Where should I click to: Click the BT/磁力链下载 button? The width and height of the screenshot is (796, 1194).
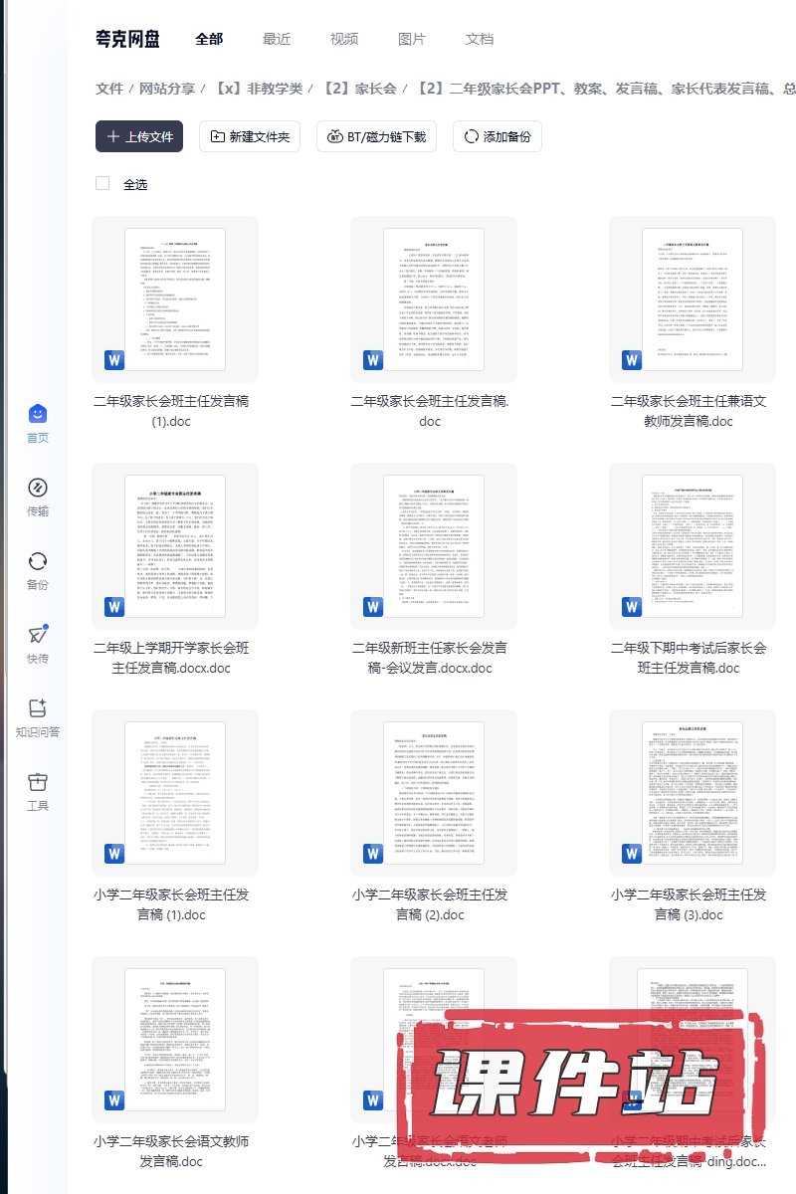pyautogui.click(x=376, y=136)
